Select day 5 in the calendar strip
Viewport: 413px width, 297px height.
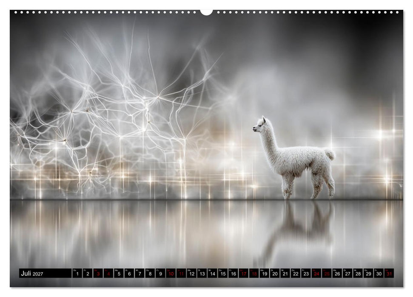(119, 273)
